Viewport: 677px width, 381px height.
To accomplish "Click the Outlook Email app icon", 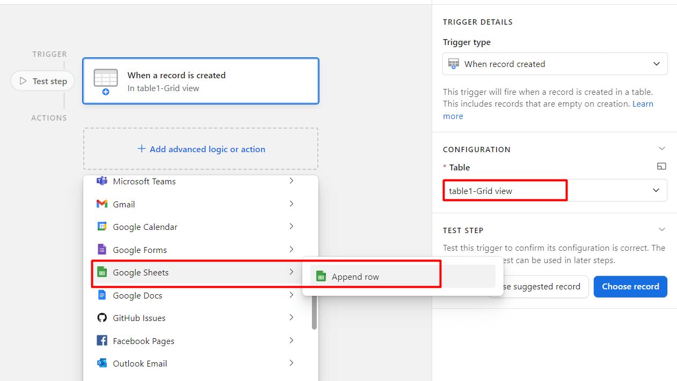I will click(102, 363).
